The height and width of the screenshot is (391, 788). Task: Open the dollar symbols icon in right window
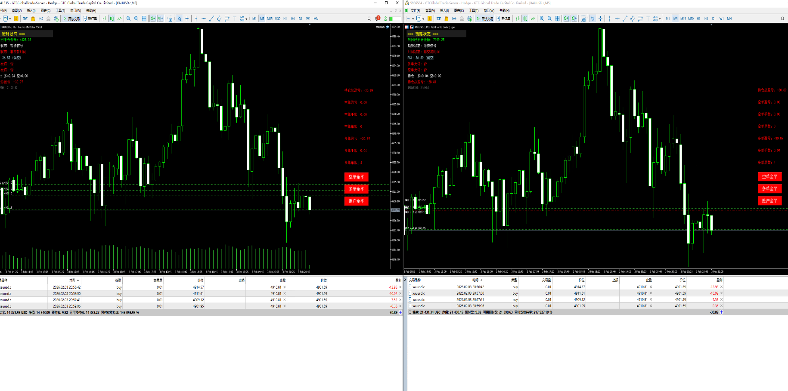(429, 18)
